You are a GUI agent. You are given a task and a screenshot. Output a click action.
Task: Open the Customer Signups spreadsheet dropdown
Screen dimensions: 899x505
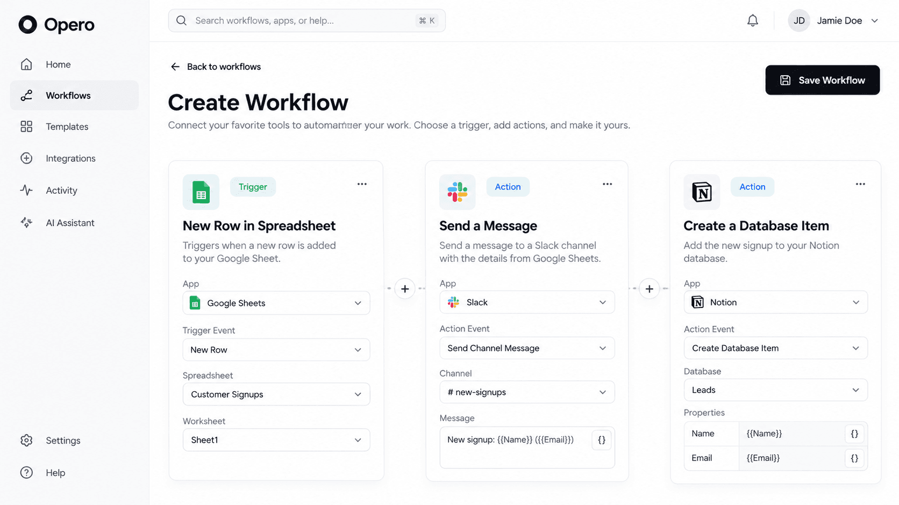(x=276, y=394)
